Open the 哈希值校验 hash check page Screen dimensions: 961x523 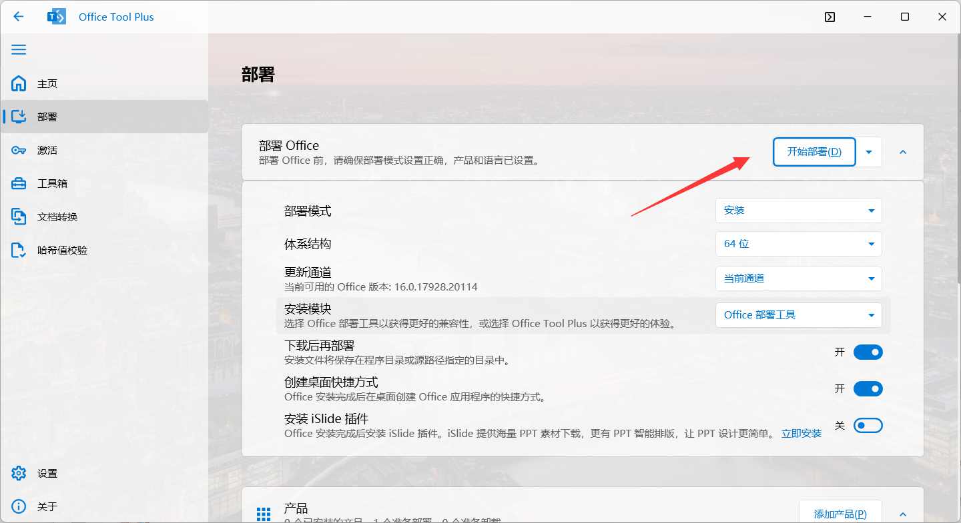61,251
